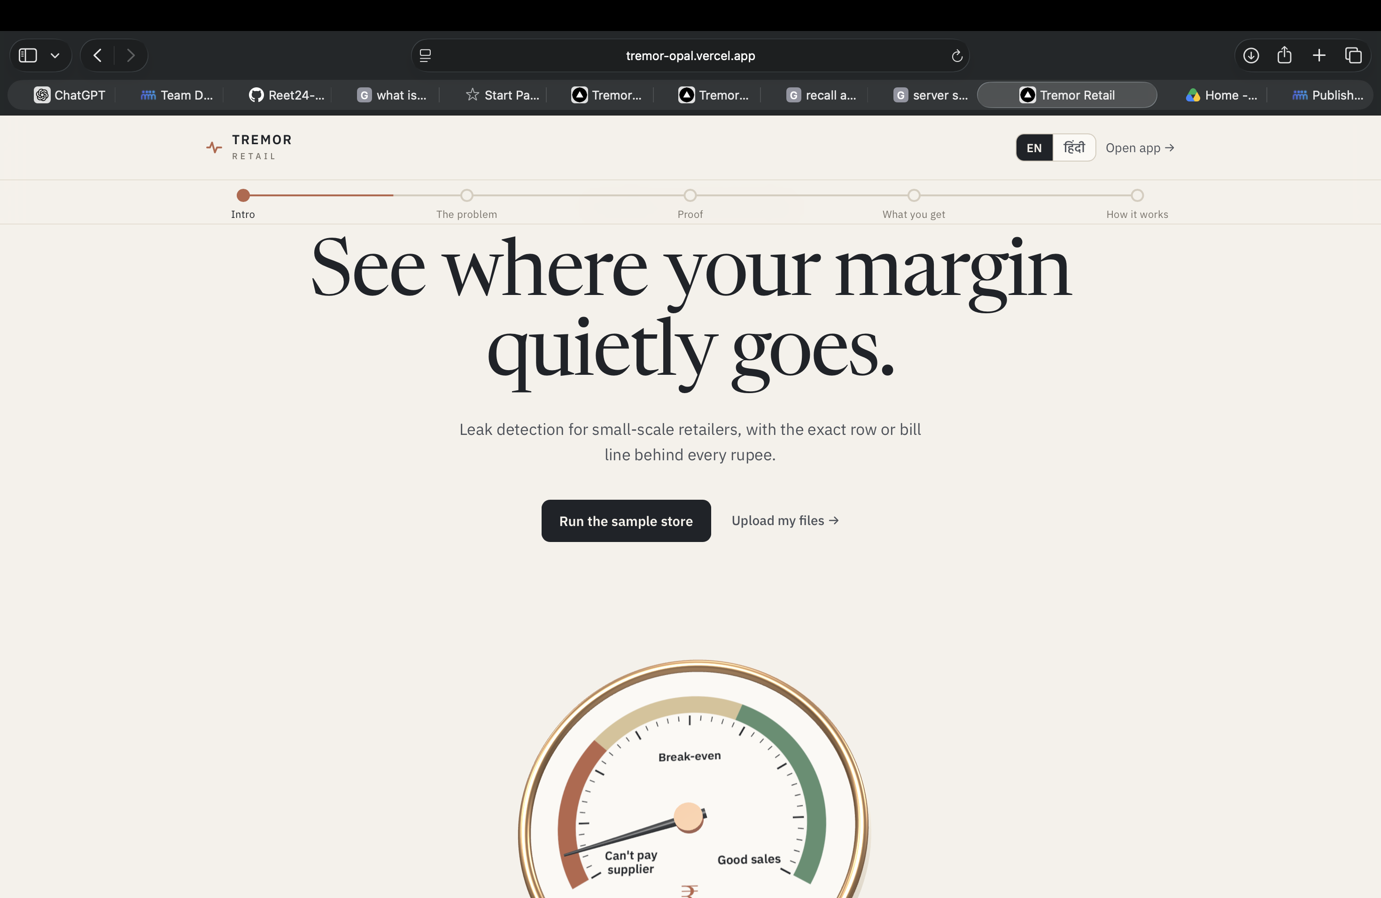1381x898 pixels.
Task: Click the 'Leak detection for small-scale retailers' subtitle
Action: [x=690, y=442]
